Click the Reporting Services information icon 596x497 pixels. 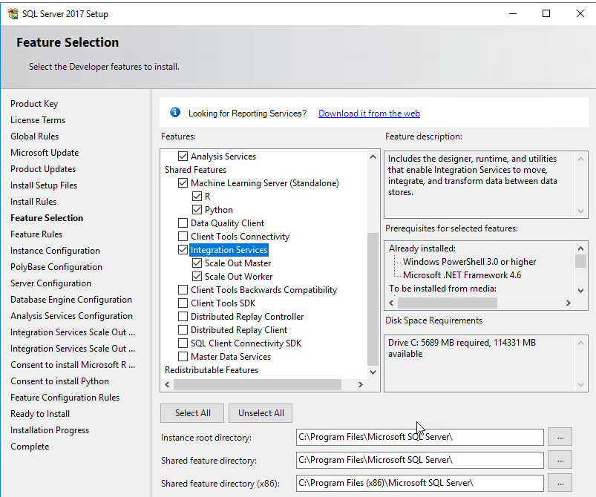[175, 112]
